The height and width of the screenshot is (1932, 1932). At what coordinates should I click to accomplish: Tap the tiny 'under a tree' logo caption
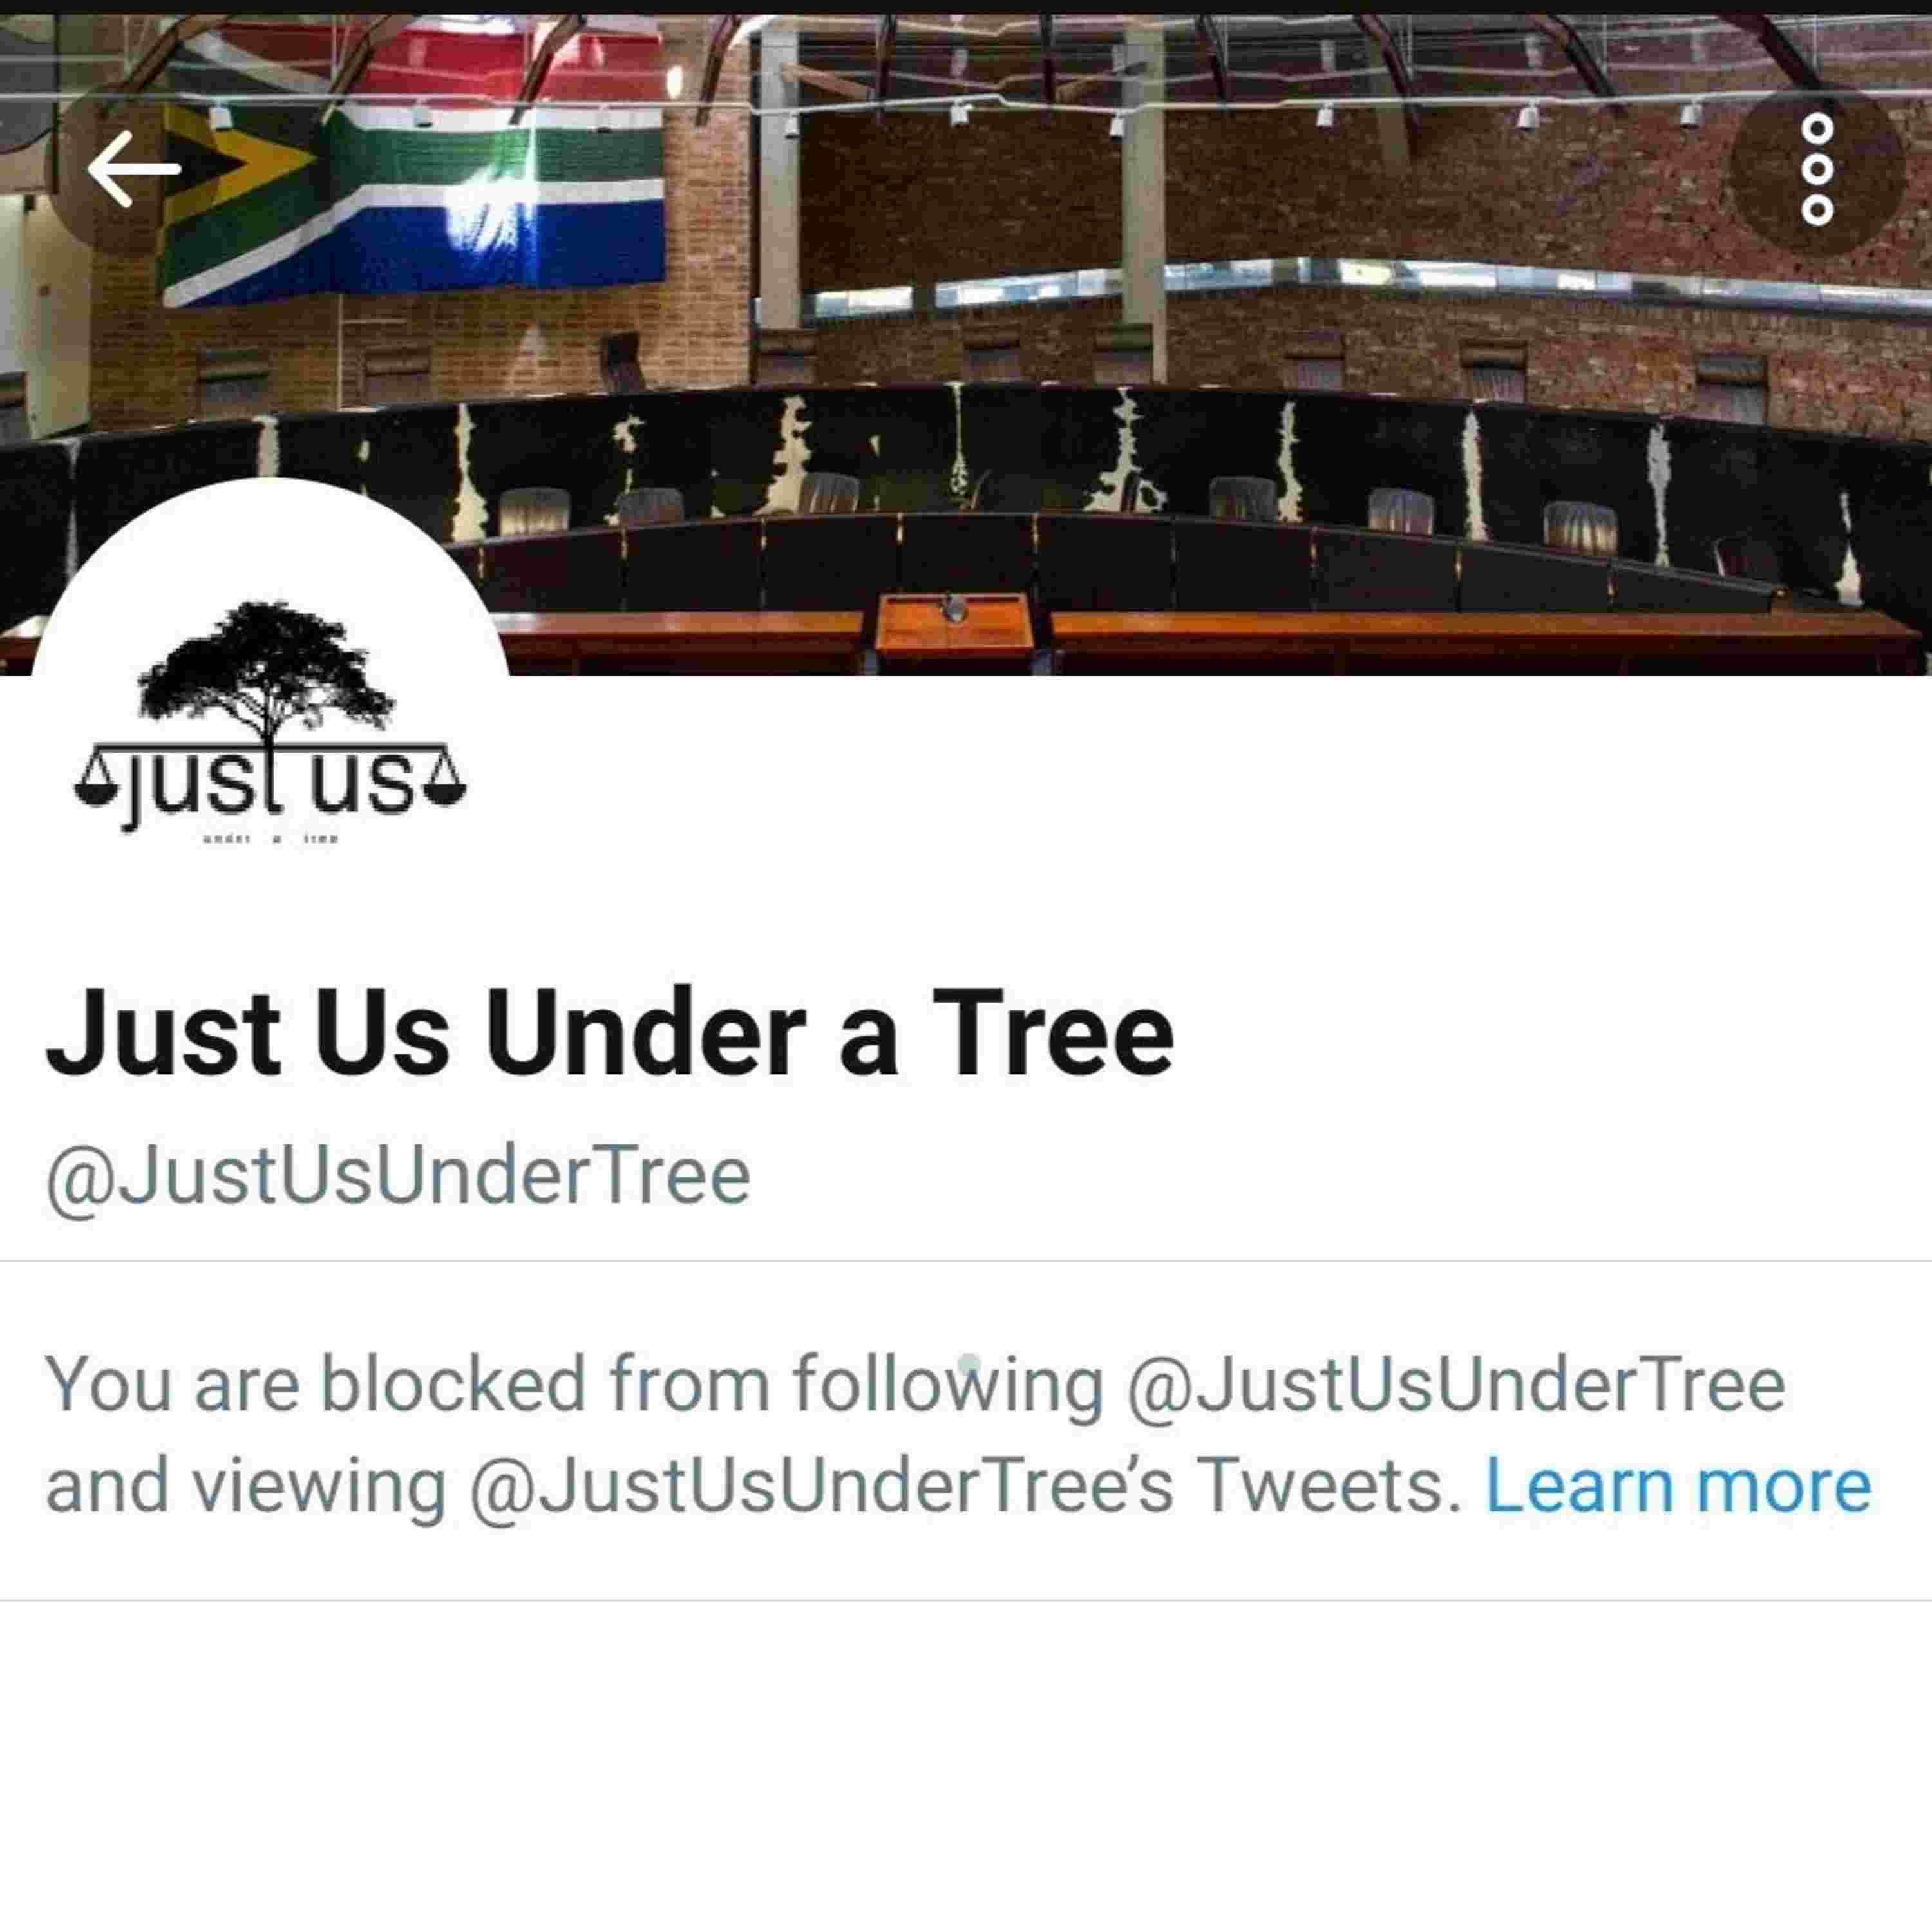(270, 839)
